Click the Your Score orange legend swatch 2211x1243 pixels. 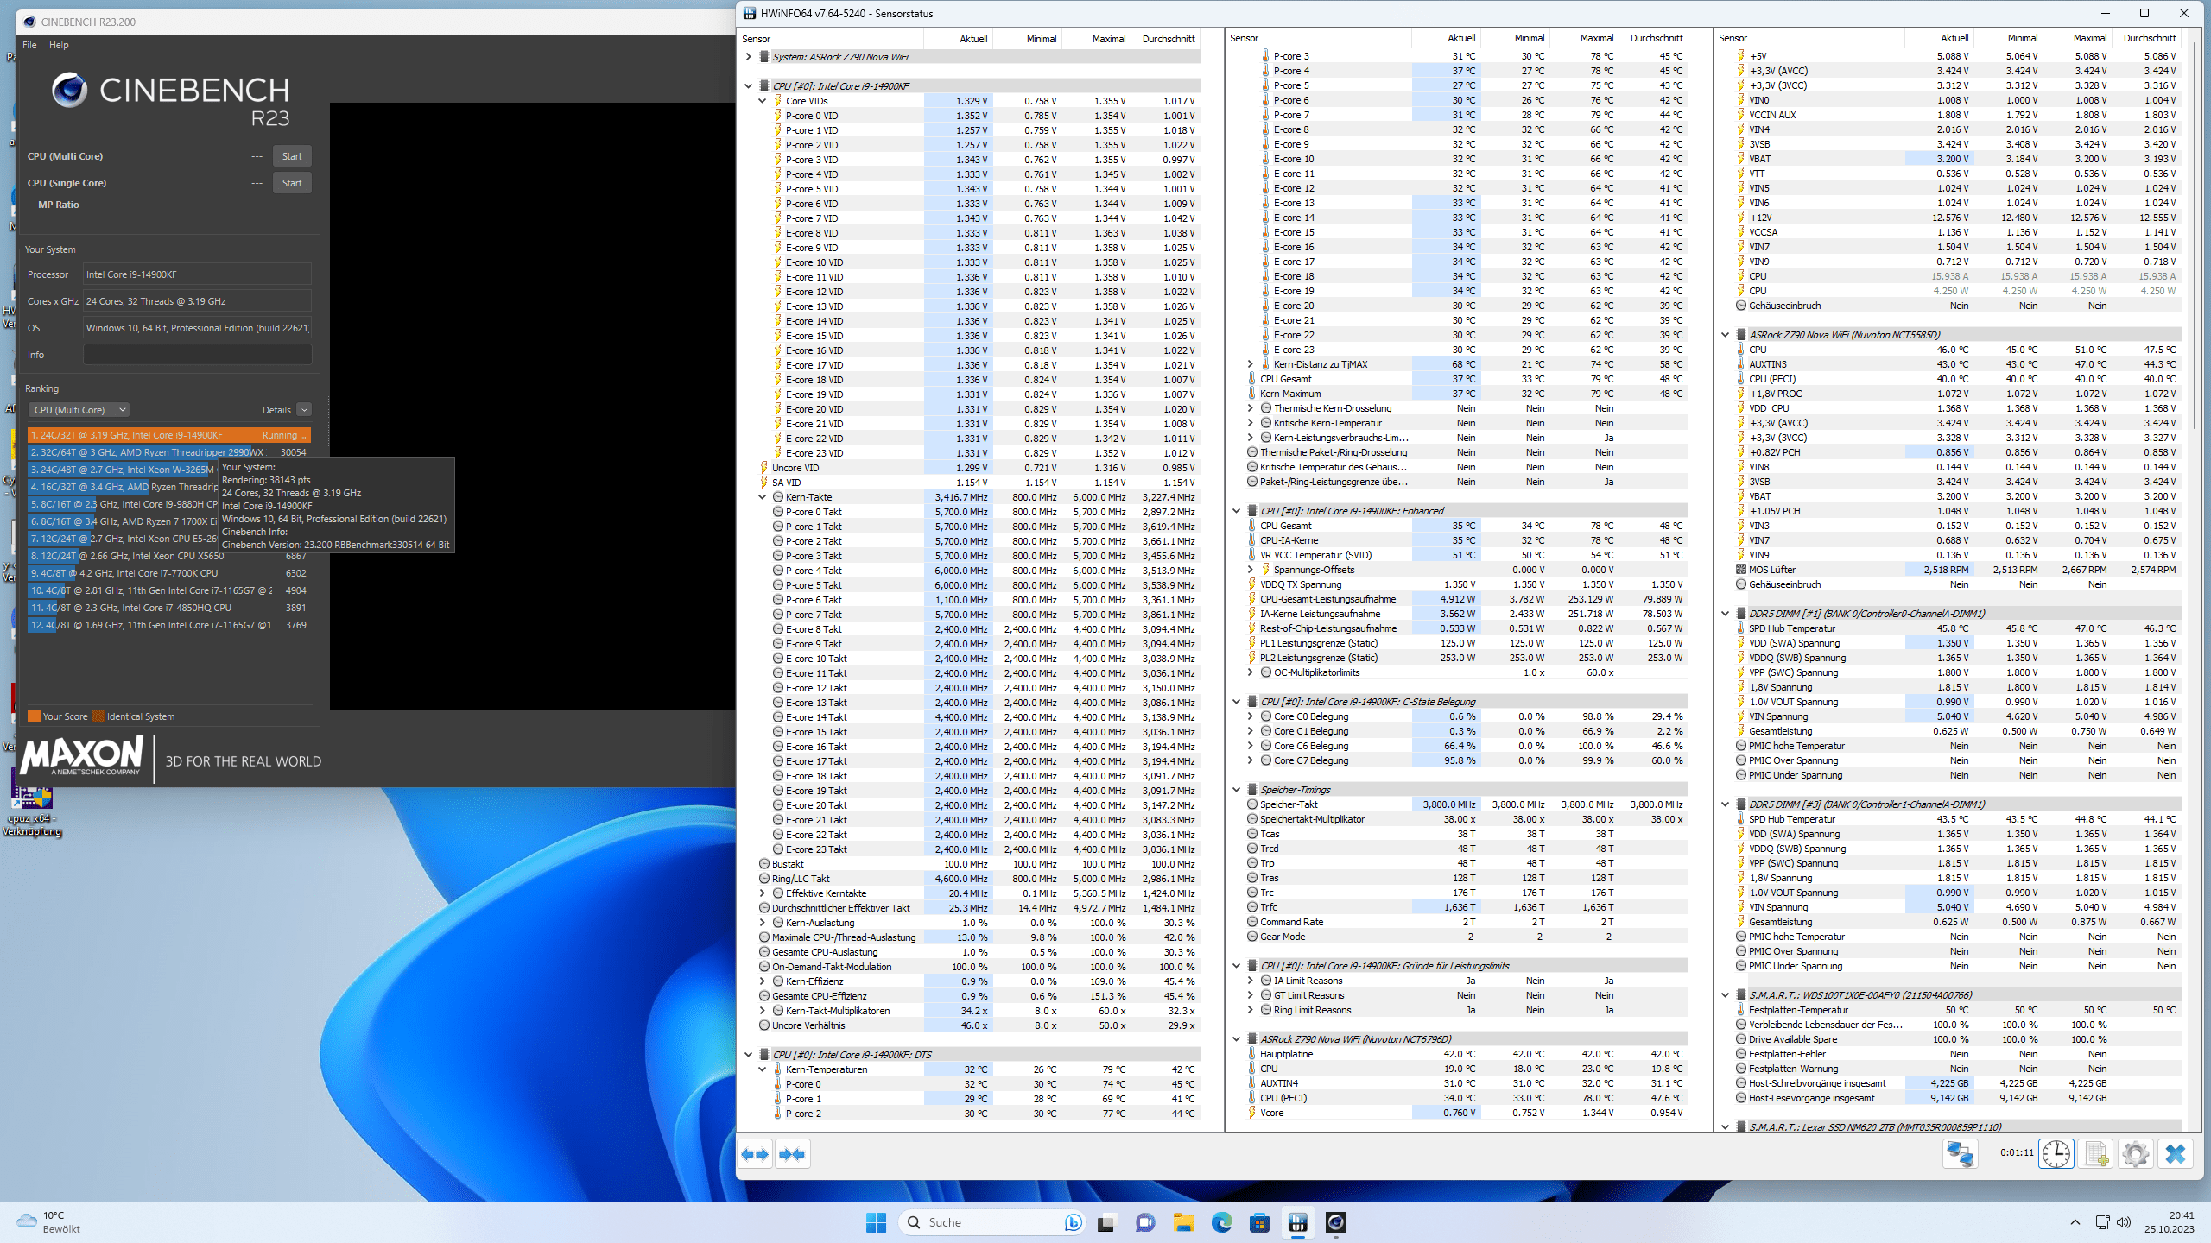pos(34,716)
